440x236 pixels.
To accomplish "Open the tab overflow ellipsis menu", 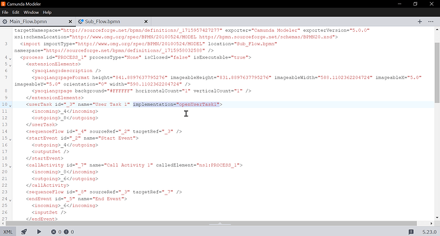I will (430, 22).
